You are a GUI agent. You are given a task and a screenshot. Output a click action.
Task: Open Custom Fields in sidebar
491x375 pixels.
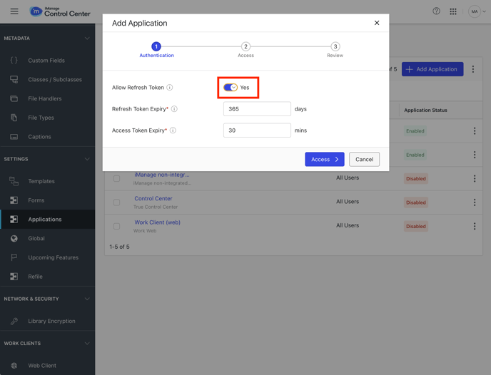pos(46,61)
